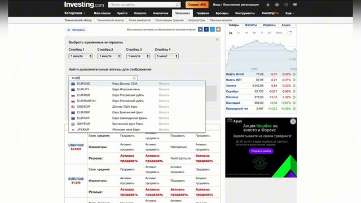Choose JPY/EUR in the suggestion list
361x203 pixels.
(137, 130)
